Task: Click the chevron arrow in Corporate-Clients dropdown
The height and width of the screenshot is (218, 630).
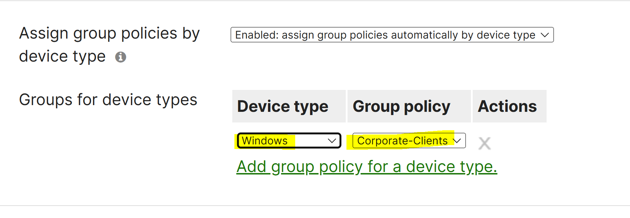Action: coord(457,140)
